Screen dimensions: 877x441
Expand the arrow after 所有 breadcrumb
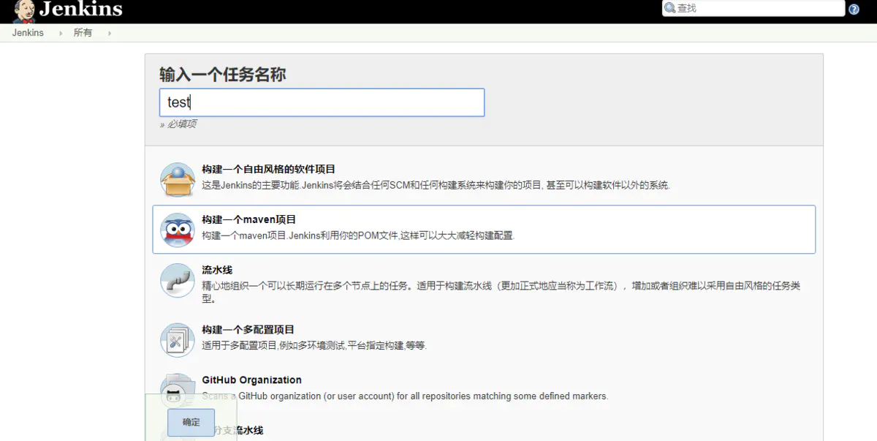(110, 33)
